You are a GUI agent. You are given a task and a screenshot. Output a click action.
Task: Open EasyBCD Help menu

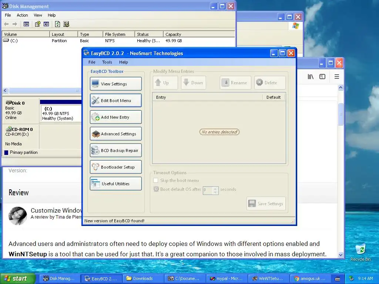point(123,62)
